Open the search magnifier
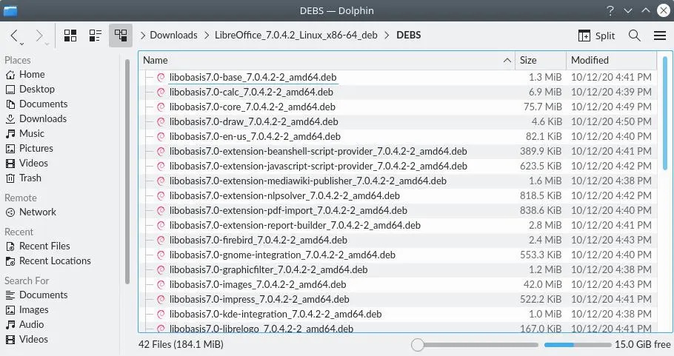Image resolution: width=674 pixels, height=356 pixels. point(635,36)
